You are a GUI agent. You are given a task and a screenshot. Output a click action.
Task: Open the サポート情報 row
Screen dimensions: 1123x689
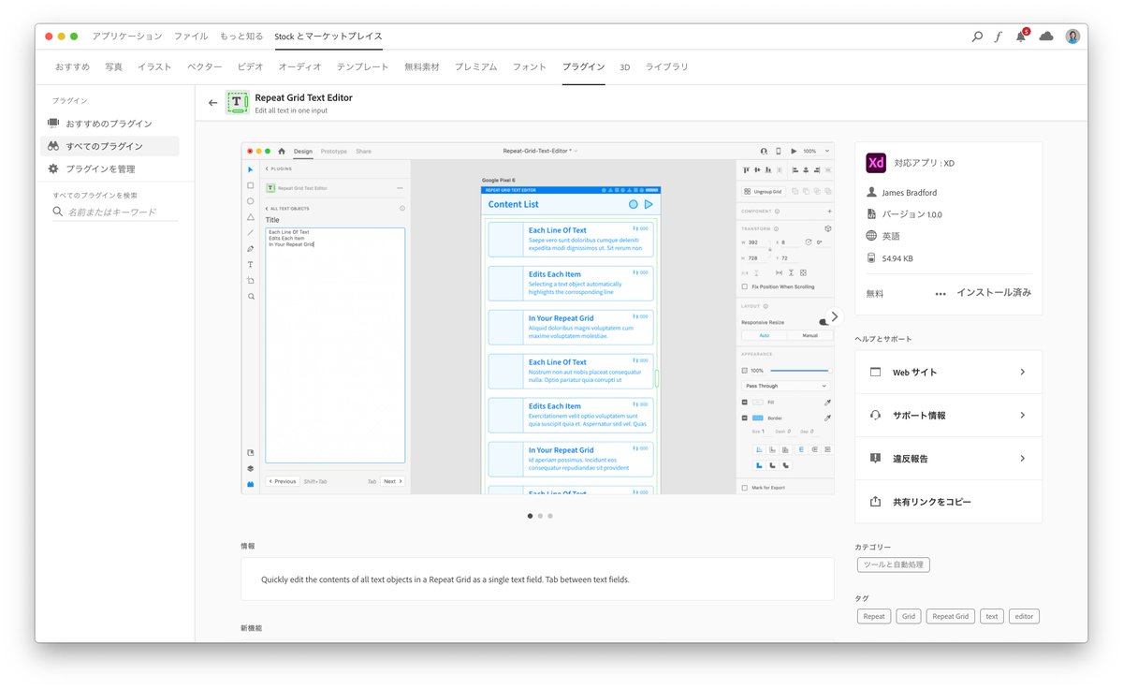point(948,415)
